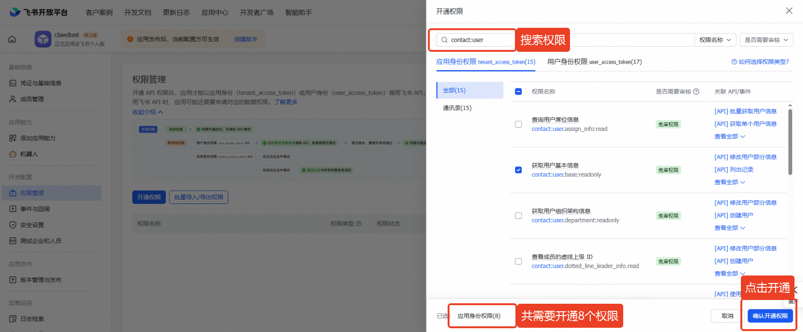The height and width of the screenshot is (332, 803).
Task: Open 更新日志 in the top navigation
Action: tap(177, 13)
